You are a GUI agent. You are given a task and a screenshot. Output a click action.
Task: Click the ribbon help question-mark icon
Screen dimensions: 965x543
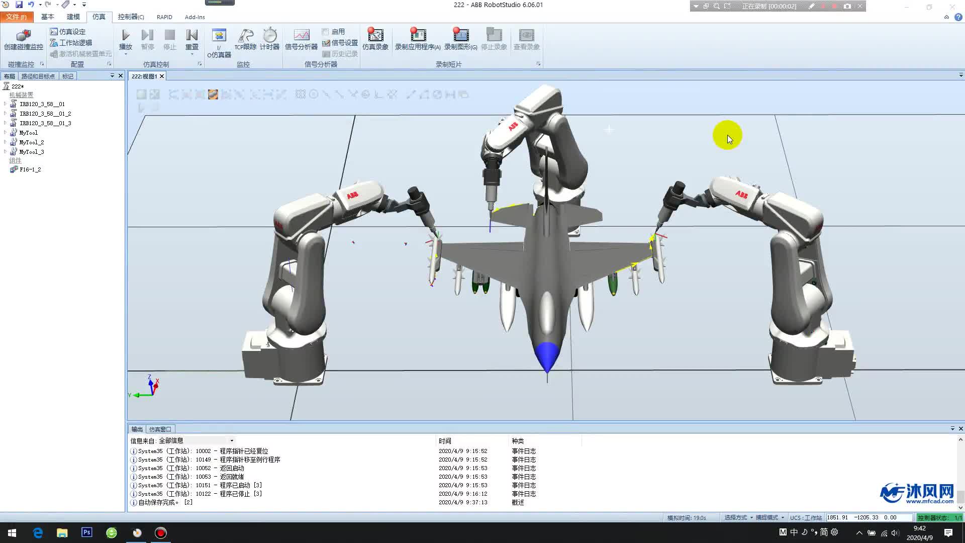[x=958, y=17]
